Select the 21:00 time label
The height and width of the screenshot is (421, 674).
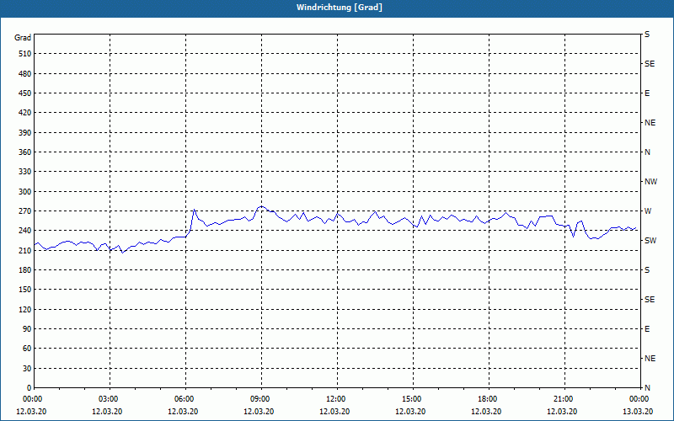(564, 399)
